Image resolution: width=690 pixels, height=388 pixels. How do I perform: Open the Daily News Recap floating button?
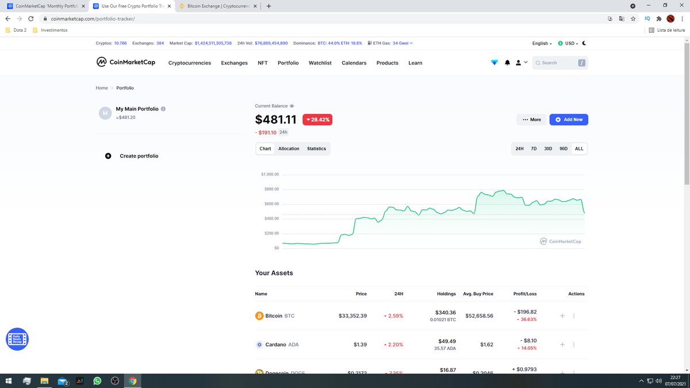[x=17, y=339]
